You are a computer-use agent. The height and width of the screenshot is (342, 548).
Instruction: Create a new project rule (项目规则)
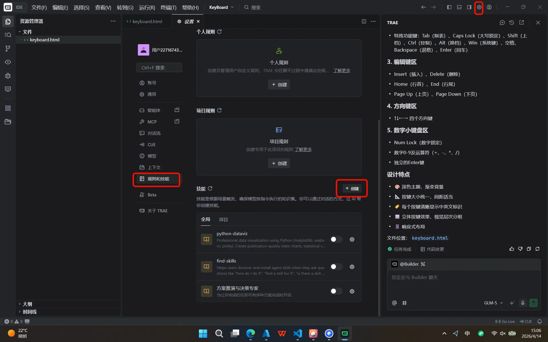click(279, 163)
